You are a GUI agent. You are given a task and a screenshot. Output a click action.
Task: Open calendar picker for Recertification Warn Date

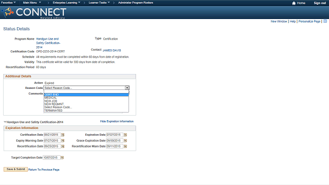click(x=125, y=146)
